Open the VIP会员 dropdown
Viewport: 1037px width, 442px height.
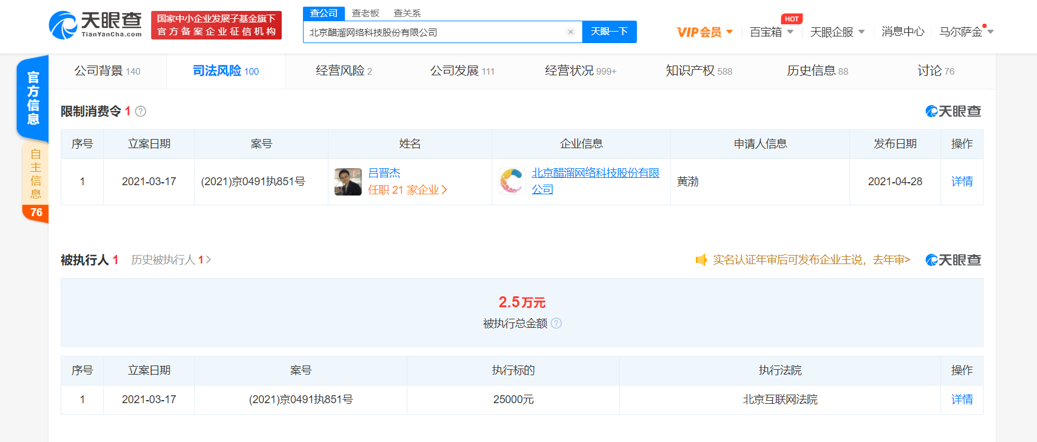[x=705, y=32]
